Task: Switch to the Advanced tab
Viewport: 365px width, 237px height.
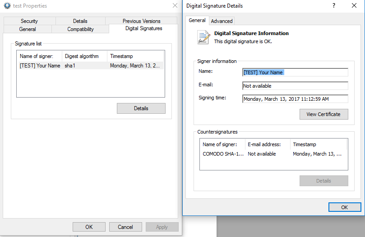Action: 222,21
